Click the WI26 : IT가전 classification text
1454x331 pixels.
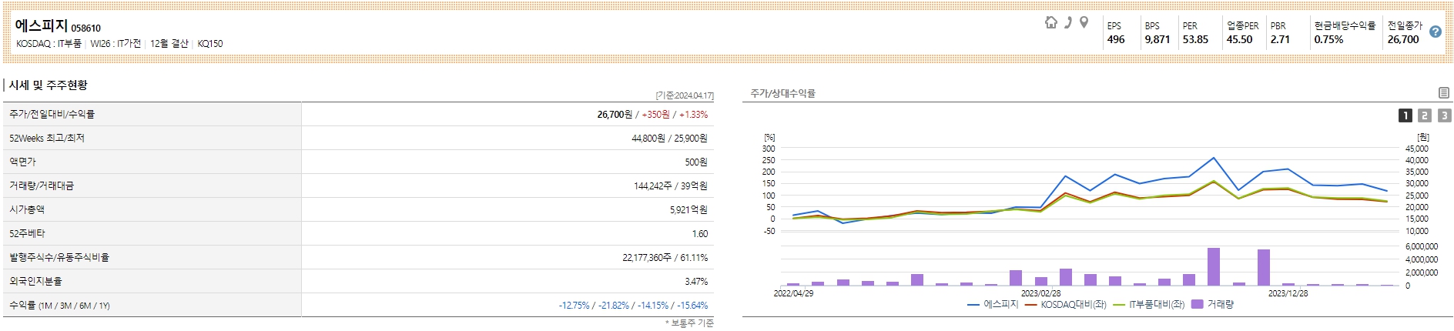tap(116, 44)
